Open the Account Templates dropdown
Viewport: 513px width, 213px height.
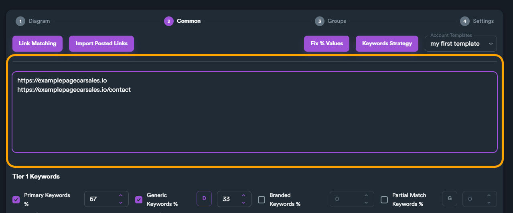461,44
